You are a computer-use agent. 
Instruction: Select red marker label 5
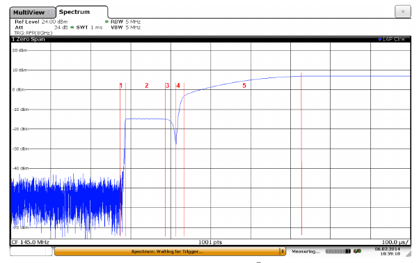pyautogui.click(x=244, y=85)
